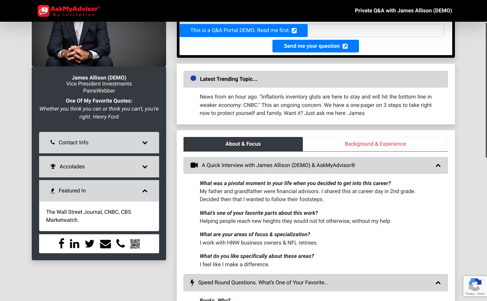Click the reCAPTCHA badge
Viewport: 487px width, 301px height.
click(x=475, y=286)
